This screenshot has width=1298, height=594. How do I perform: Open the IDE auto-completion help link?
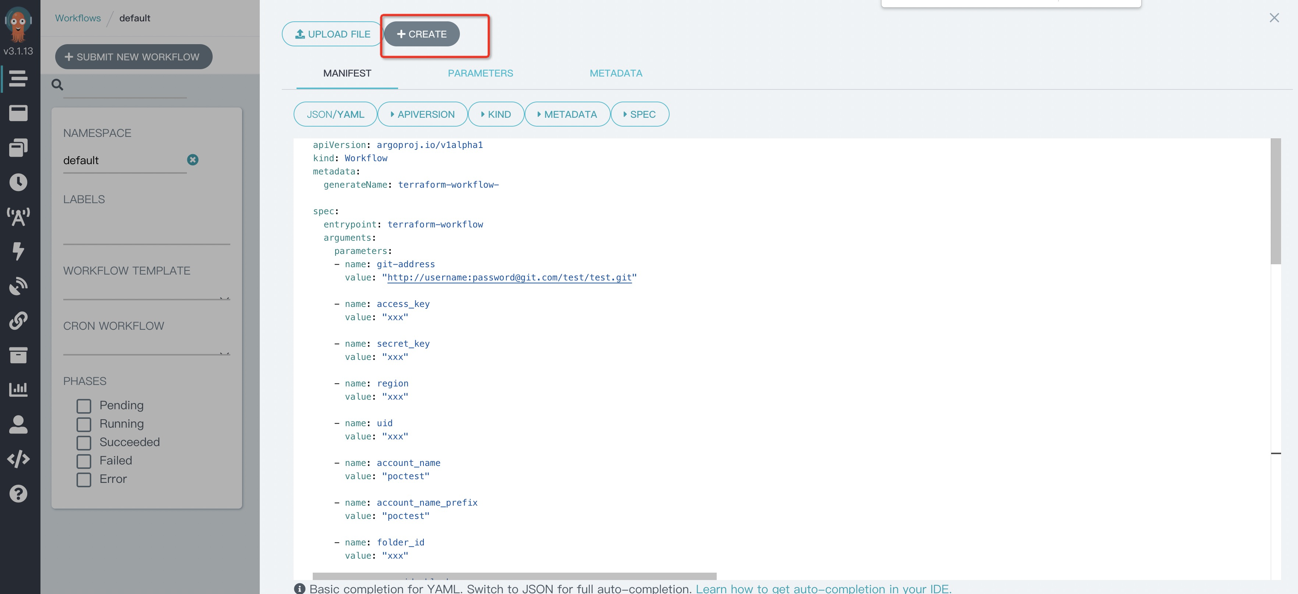(x=823, y=588)
